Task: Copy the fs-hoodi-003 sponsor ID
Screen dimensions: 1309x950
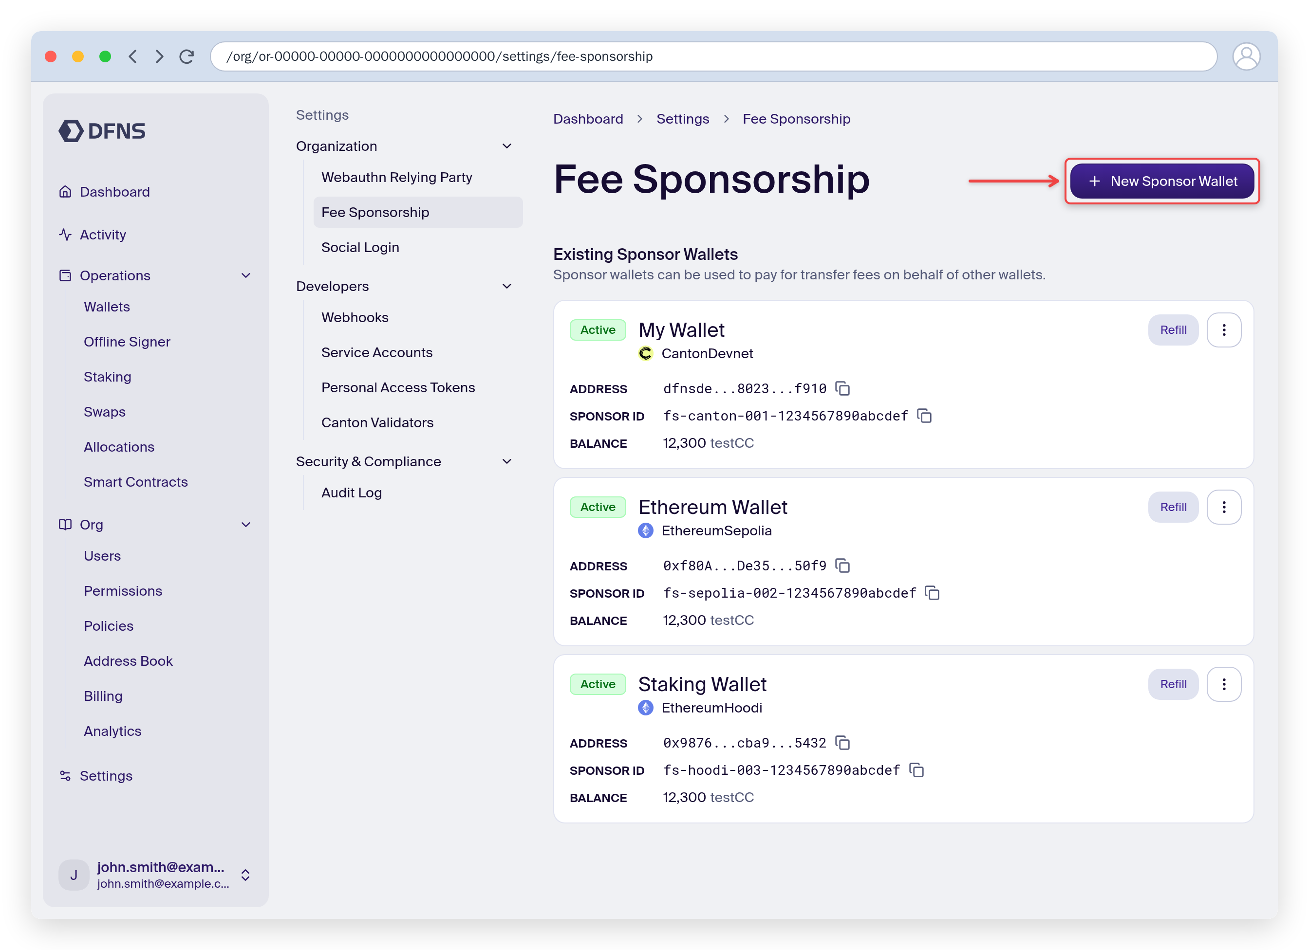Action: 916,769
